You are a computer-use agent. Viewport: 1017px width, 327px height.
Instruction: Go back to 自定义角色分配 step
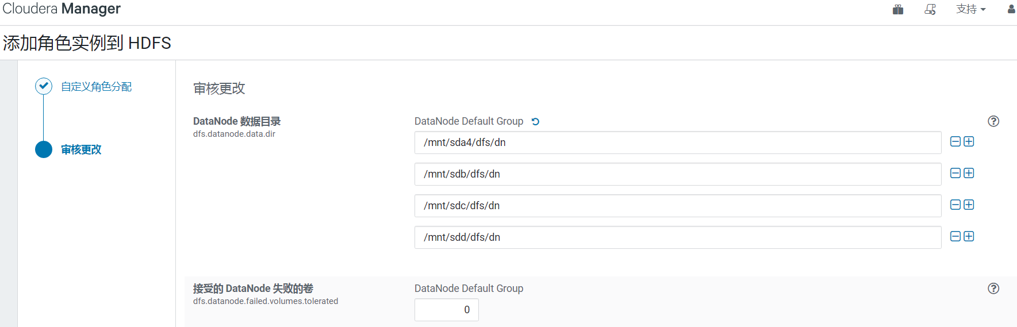[x=97, y=87]
